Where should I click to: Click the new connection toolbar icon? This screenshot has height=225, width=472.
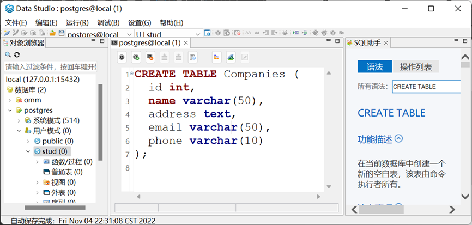point(7,33)
